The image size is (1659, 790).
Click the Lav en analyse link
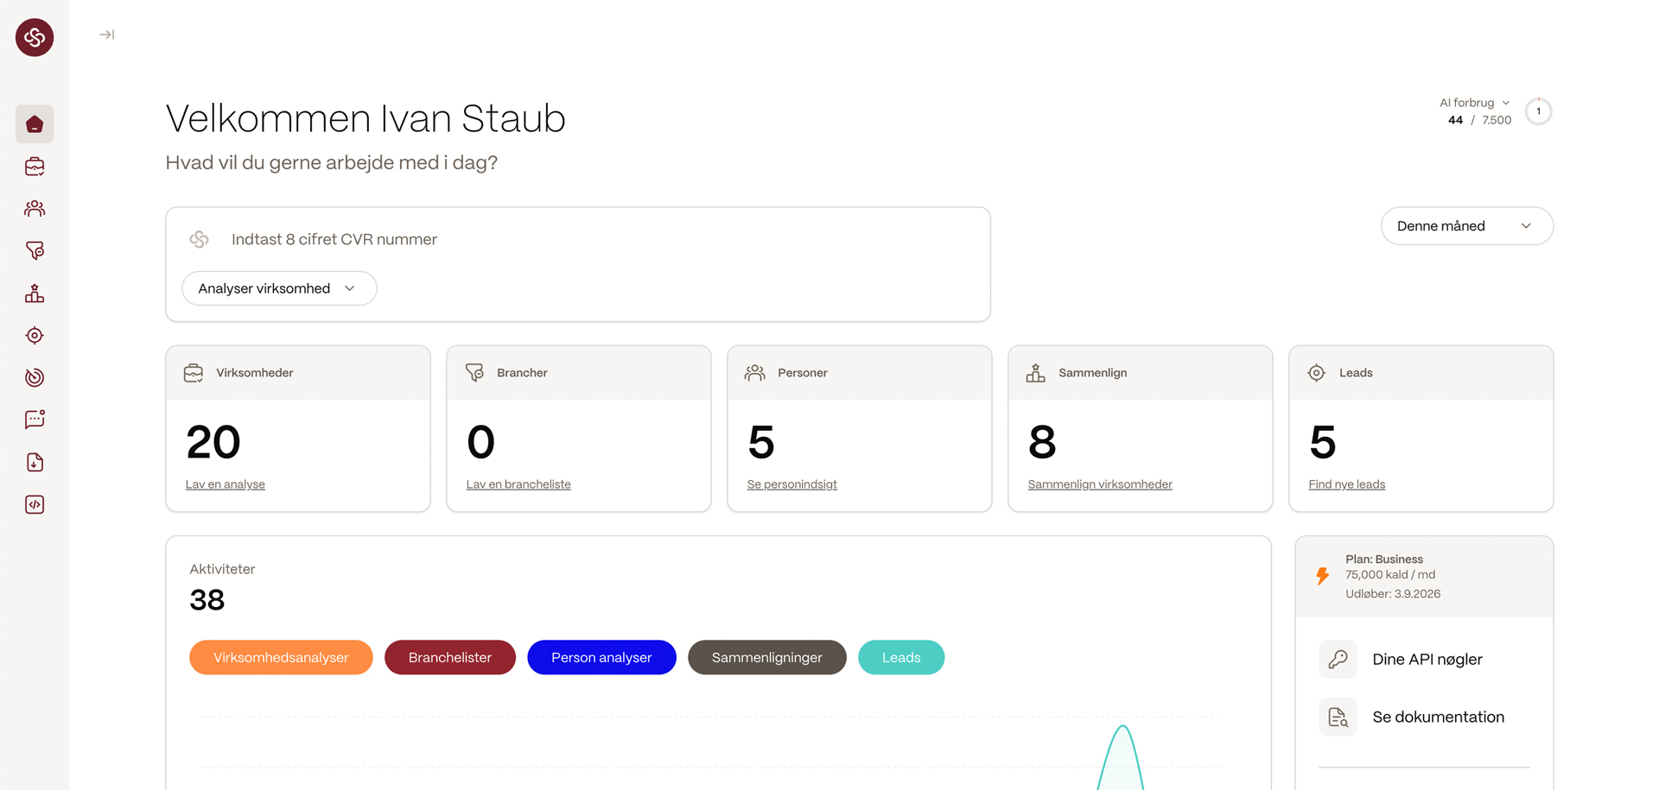(225, 484)
